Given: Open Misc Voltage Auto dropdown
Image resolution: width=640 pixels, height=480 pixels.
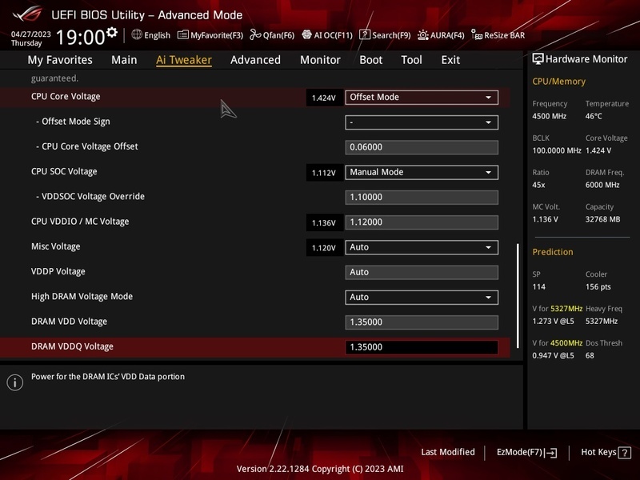Looking at the screenshot, I should (422, 247).
